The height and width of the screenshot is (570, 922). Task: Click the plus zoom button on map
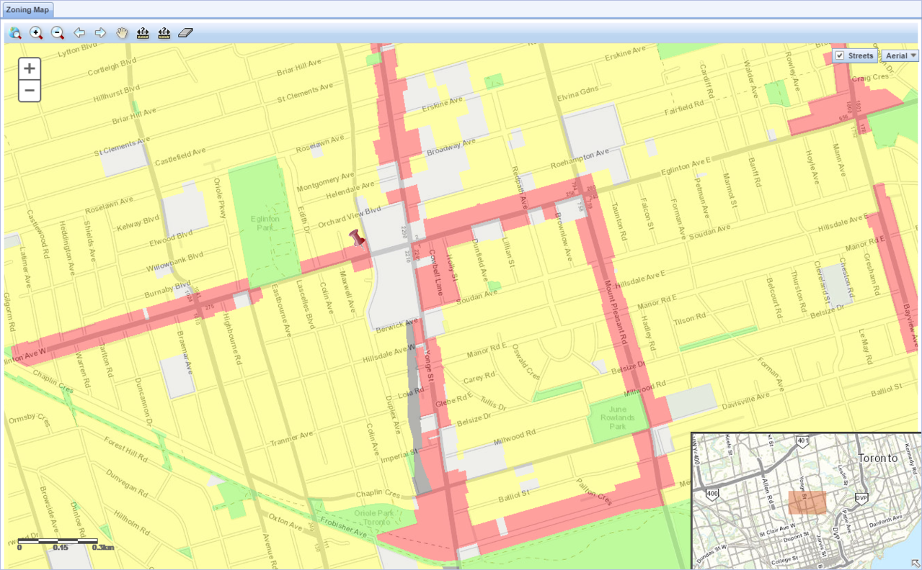click(30, 68)
